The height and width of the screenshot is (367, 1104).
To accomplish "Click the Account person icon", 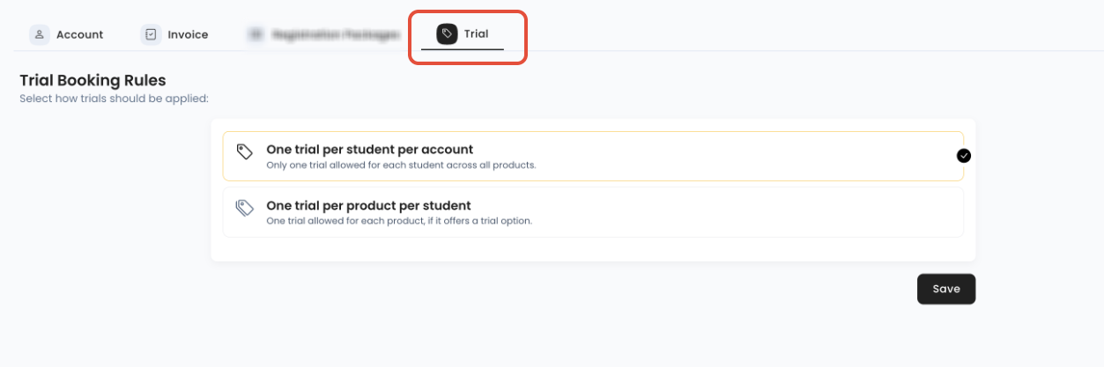I will 40,34.
